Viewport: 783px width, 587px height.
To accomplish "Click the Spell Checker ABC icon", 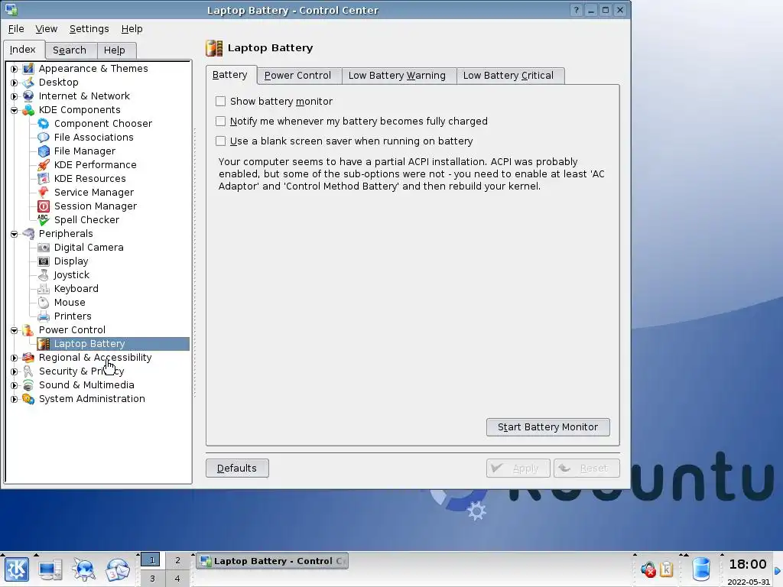I will click(x=44, y=219).
